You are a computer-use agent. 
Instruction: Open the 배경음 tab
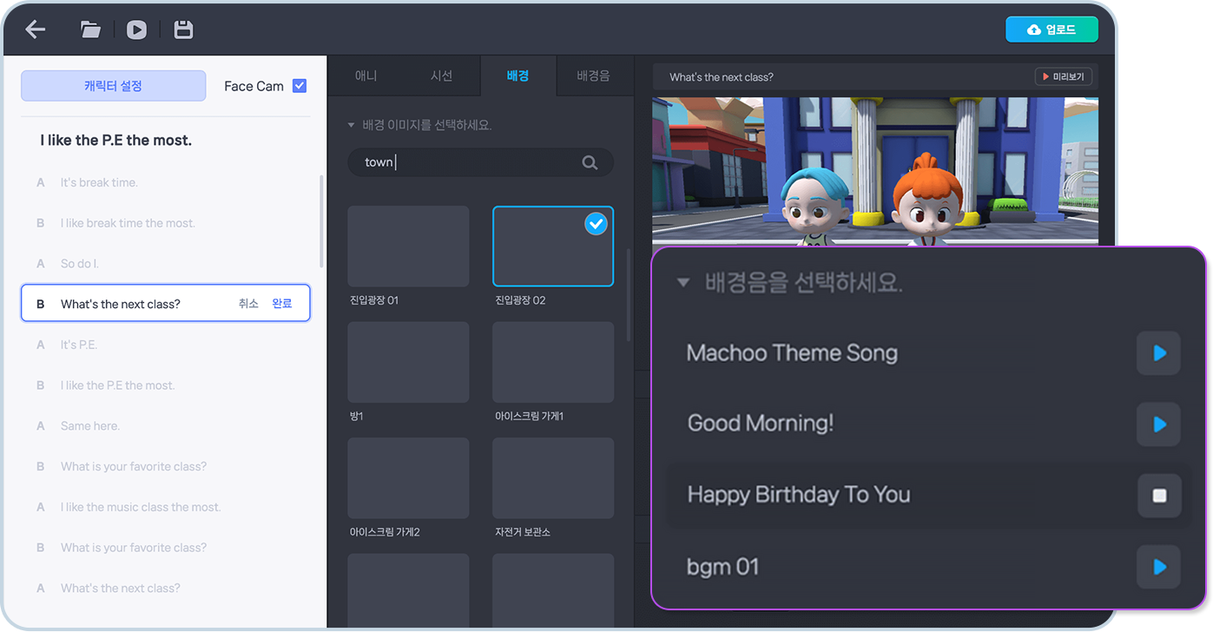point(593,76)
